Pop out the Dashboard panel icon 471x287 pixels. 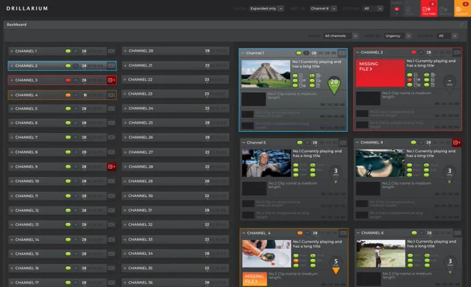coord(462,25)
